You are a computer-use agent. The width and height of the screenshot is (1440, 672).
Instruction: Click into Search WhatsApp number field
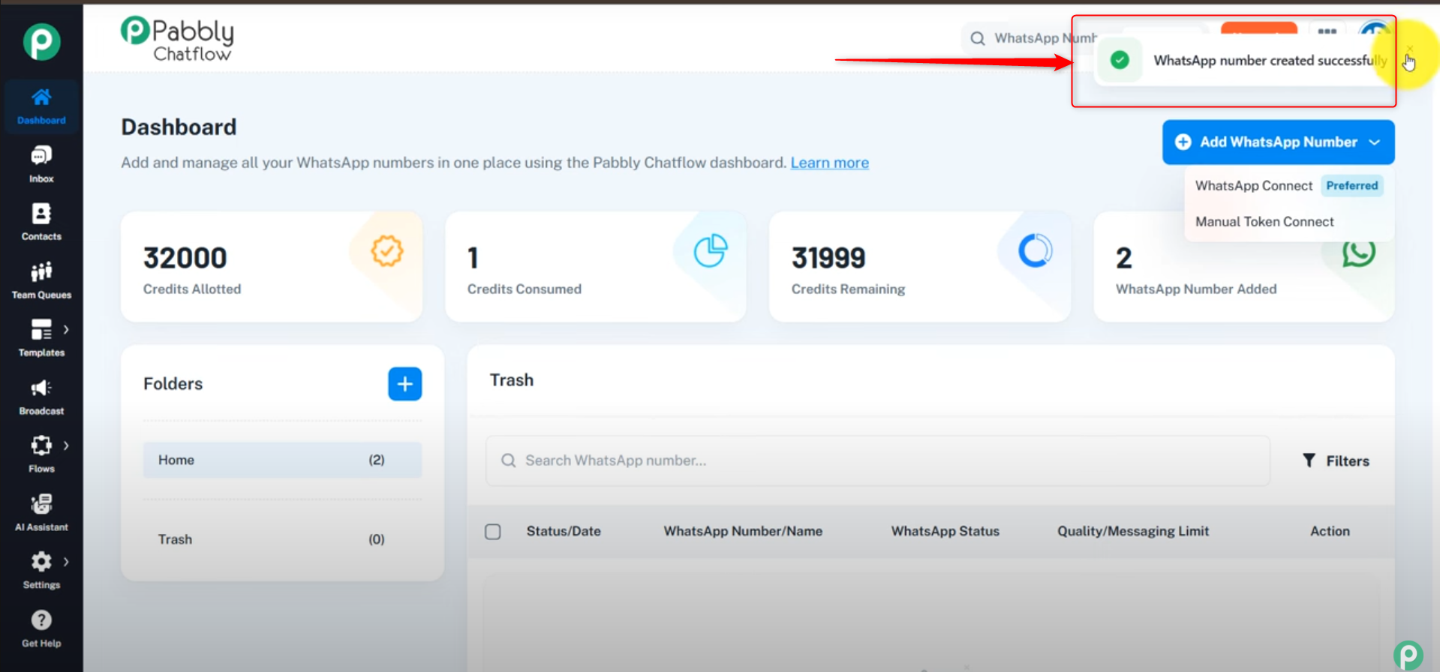pyautogui.click(x=878, y=460)
